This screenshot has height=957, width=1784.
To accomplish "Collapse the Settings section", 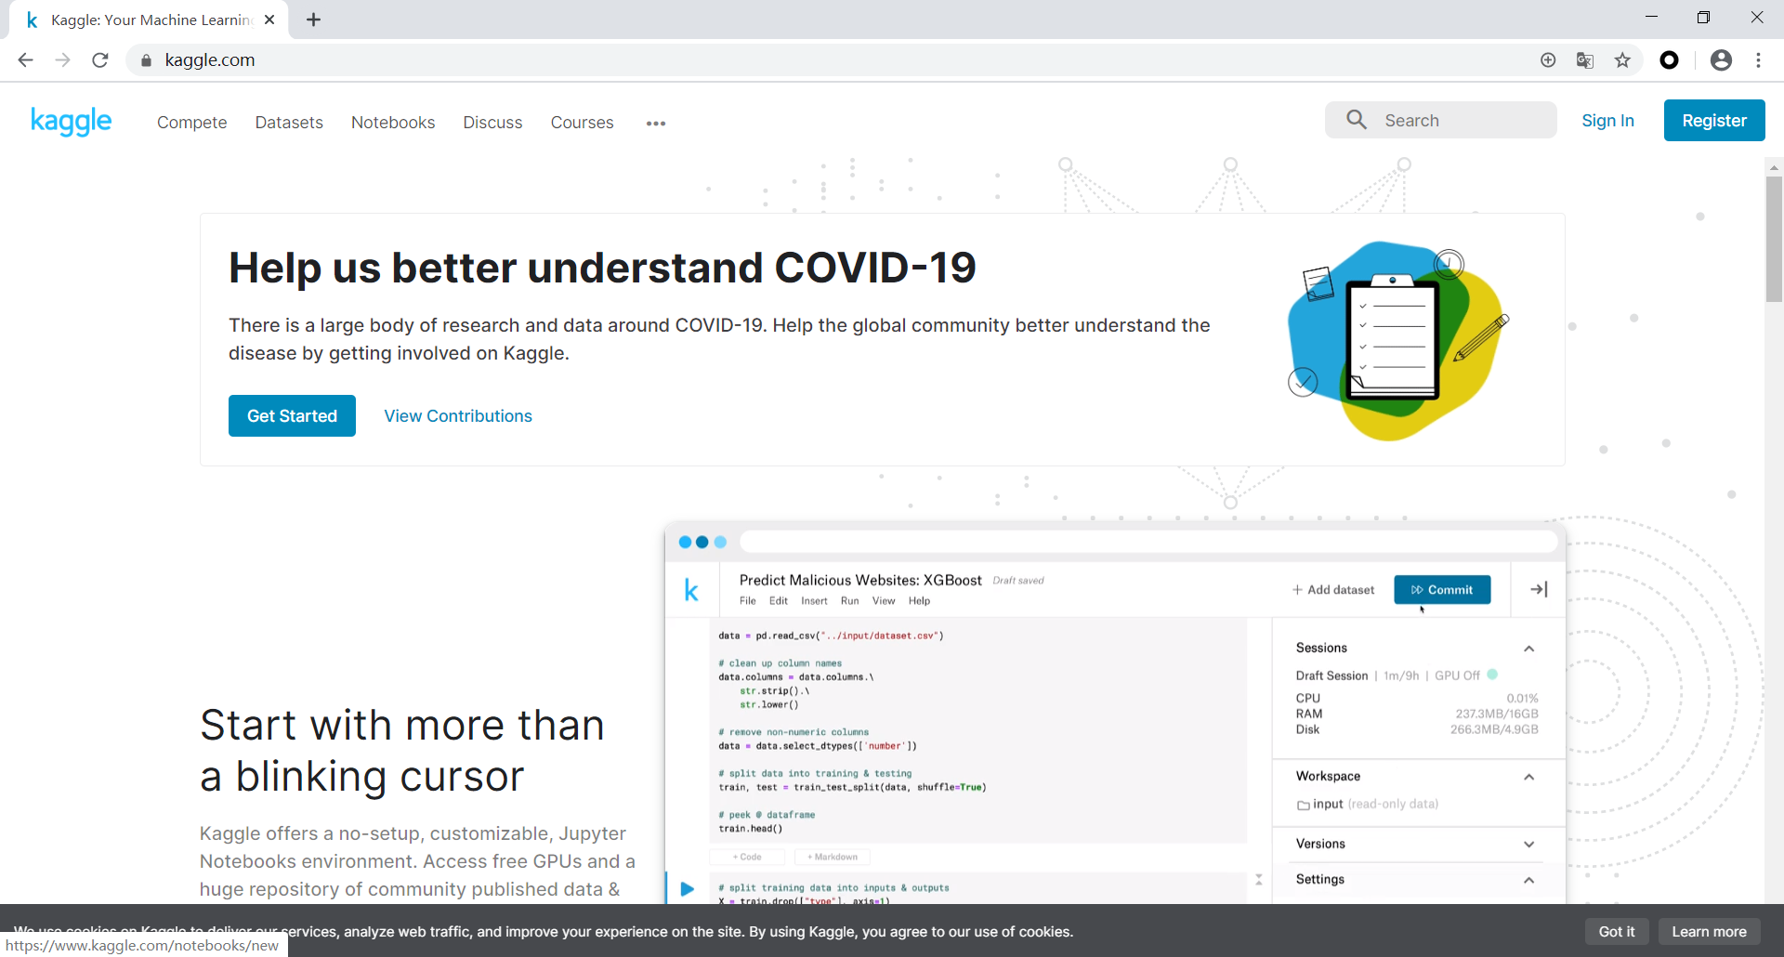I will [x=1528, y=880].
